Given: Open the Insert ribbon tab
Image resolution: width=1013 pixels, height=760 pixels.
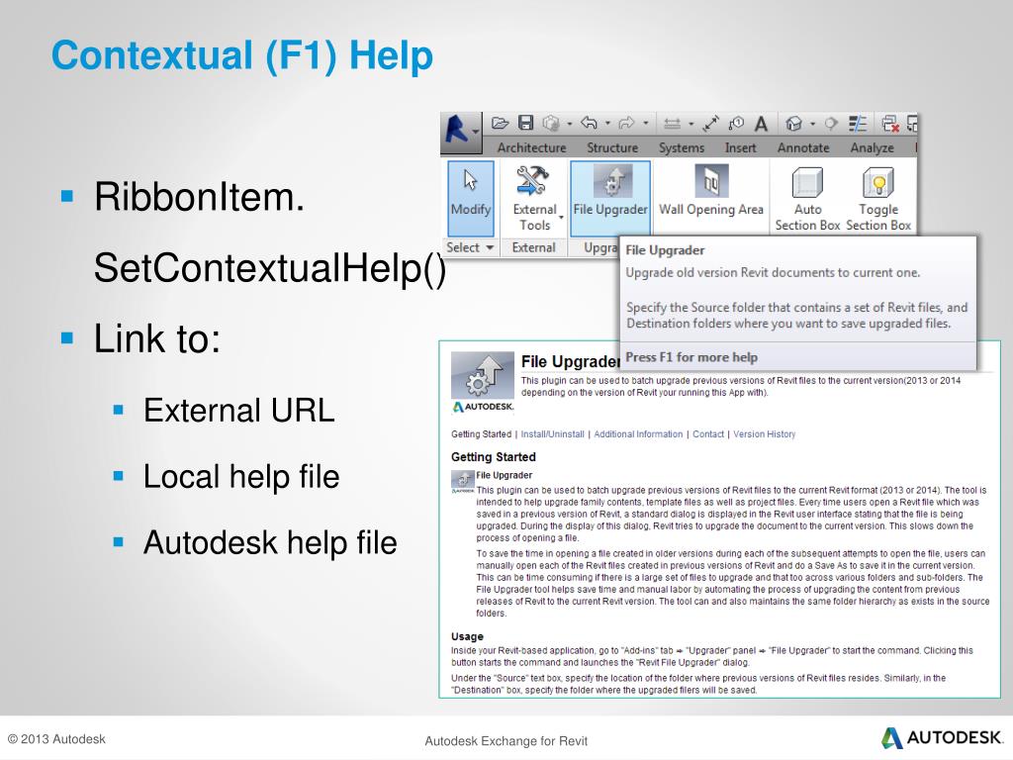Looking at the screenshot, I should (740, 148).
